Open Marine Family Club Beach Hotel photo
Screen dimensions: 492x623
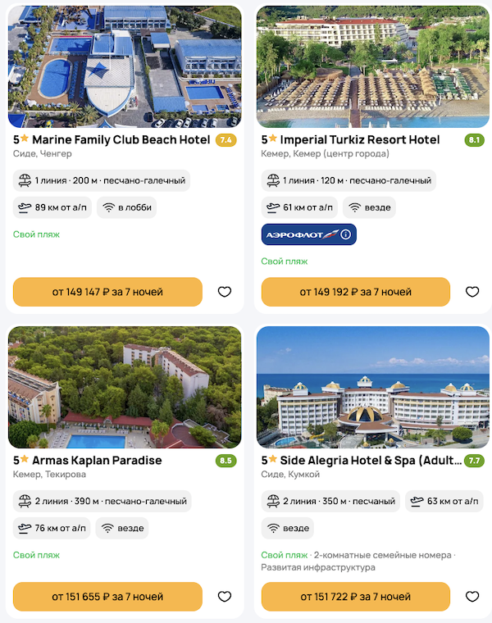tap(125, 67)
